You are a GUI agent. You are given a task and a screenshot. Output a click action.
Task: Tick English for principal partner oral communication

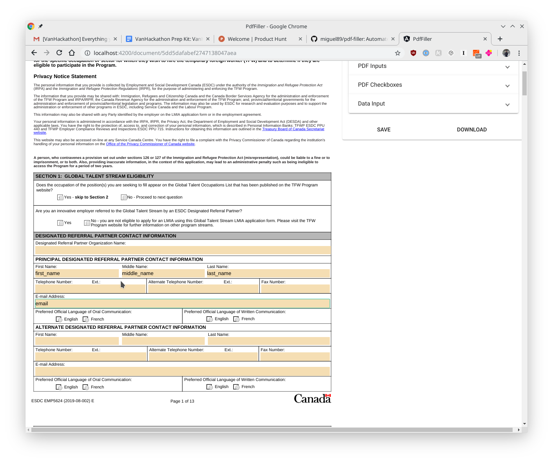point(59,319)
